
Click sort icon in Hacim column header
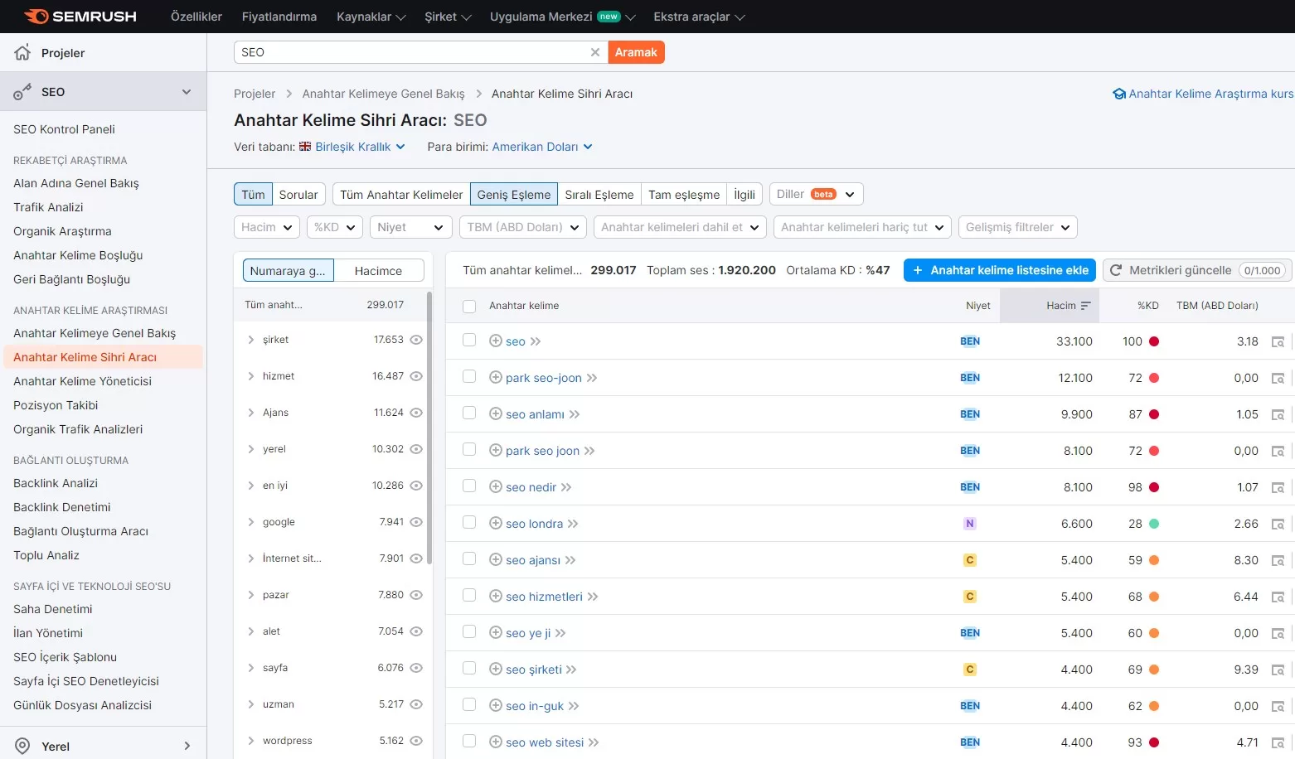(x=1086, y=306)
